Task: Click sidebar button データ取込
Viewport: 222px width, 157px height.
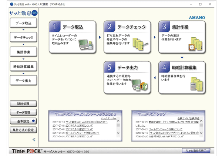Action: click(24, 23)
